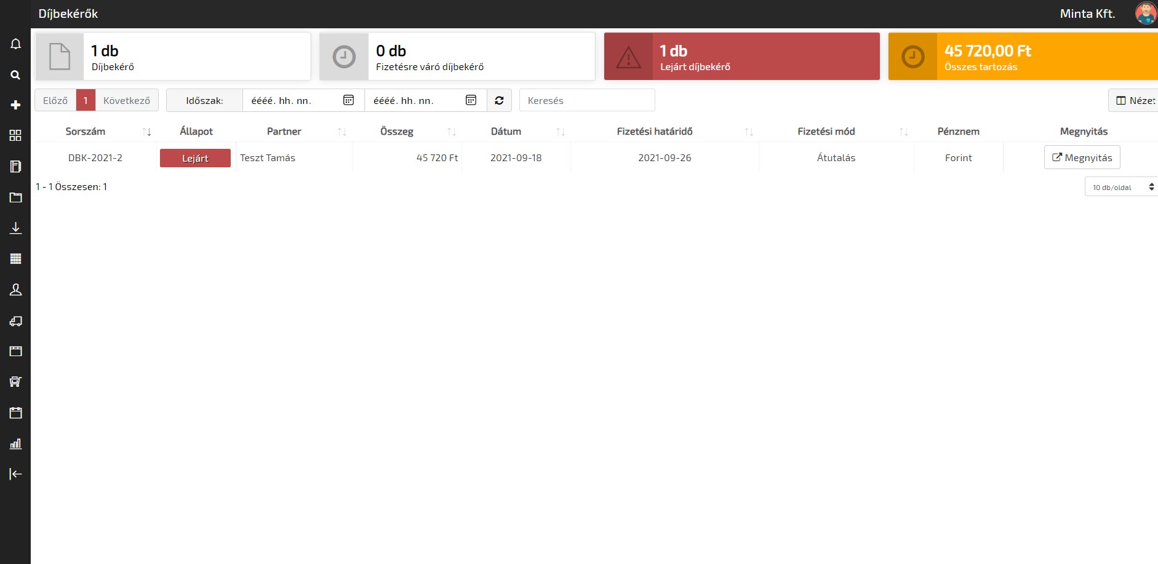Select the Lejárt díjbekérő red card
Screen dimensions: 1158x564
[x=741, y=57]
